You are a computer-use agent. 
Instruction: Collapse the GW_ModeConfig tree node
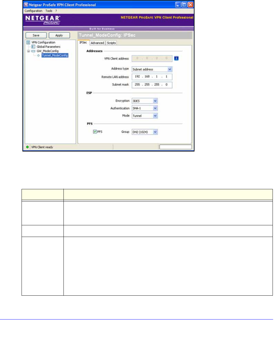coord(28,51)
